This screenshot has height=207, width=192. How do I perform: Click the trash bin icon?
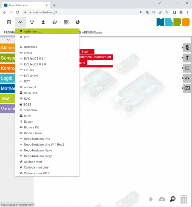pyautogui.click(x=184, y=199)
